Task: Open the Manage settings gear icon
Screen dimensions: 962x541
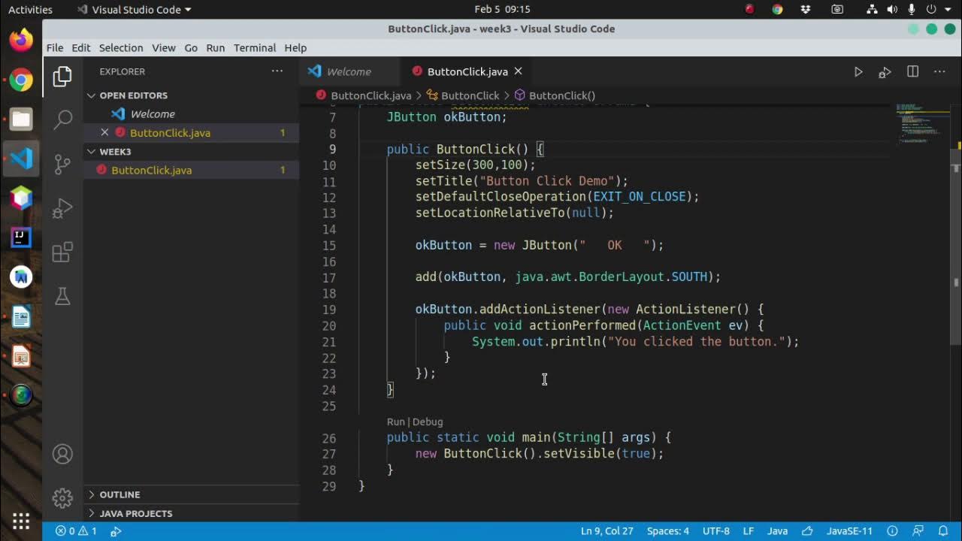Action: (63, 497)
